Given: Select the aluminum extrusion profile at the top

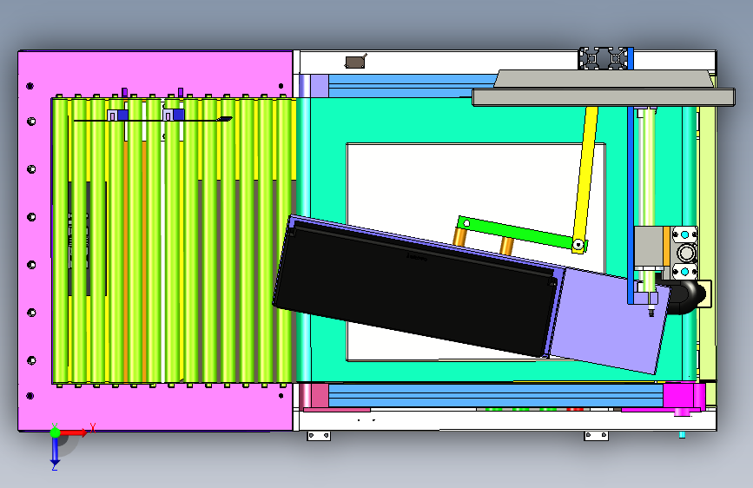Looking at the screenshot, I should (603, 58).
